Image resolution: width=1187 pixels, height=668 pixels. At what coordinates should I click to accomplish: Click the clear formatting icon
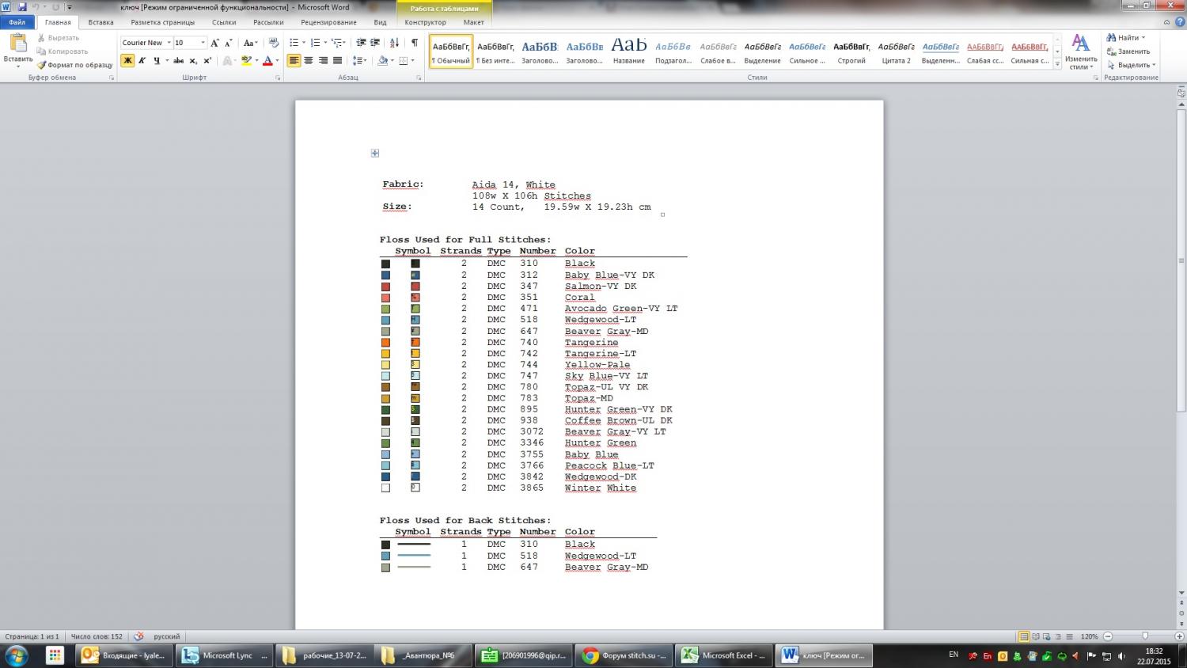[x=274, y=43]
